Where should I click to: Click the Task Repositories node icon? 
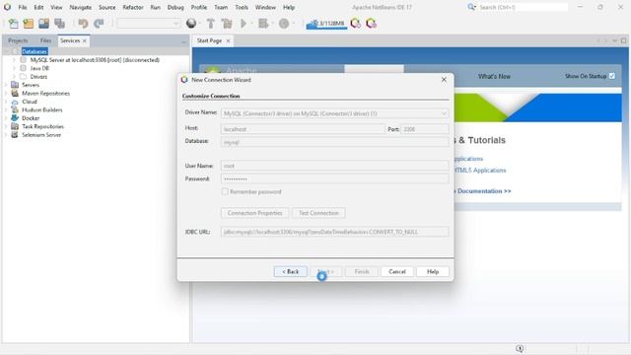click(x=15, y=126)
